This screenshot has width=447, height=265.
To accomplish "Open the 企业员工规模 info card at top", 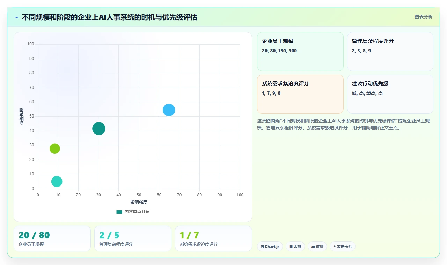I will 300,52.
